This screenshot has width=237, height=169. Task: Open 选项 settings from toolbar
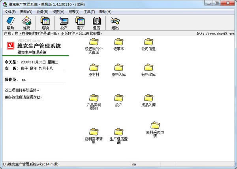pyautogui.click(x=45, y=23)
